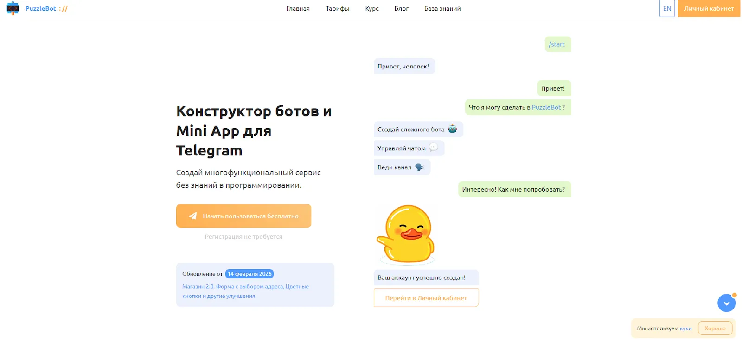742x340 pixels.
Task: Click the PuzzleBot robot logo icon
Action: (x=13, y=8)
